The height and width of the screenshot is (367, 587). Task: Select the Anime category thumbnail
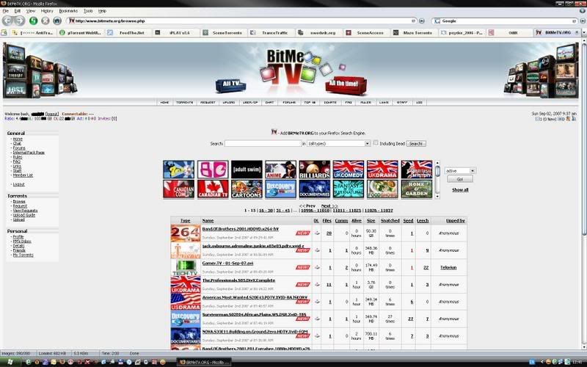pyautogui.click(x=280, y=170)
